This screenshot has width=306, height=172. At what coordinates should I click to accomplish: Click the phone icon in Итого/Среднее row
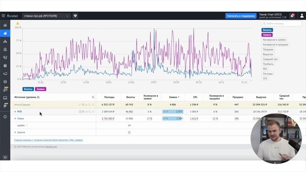click(x=89, y=105)
